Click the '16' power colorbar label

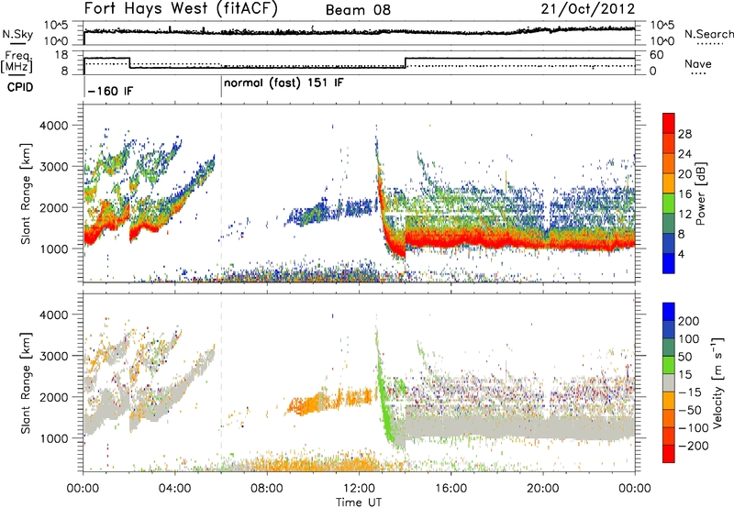[x=684, y=194]
